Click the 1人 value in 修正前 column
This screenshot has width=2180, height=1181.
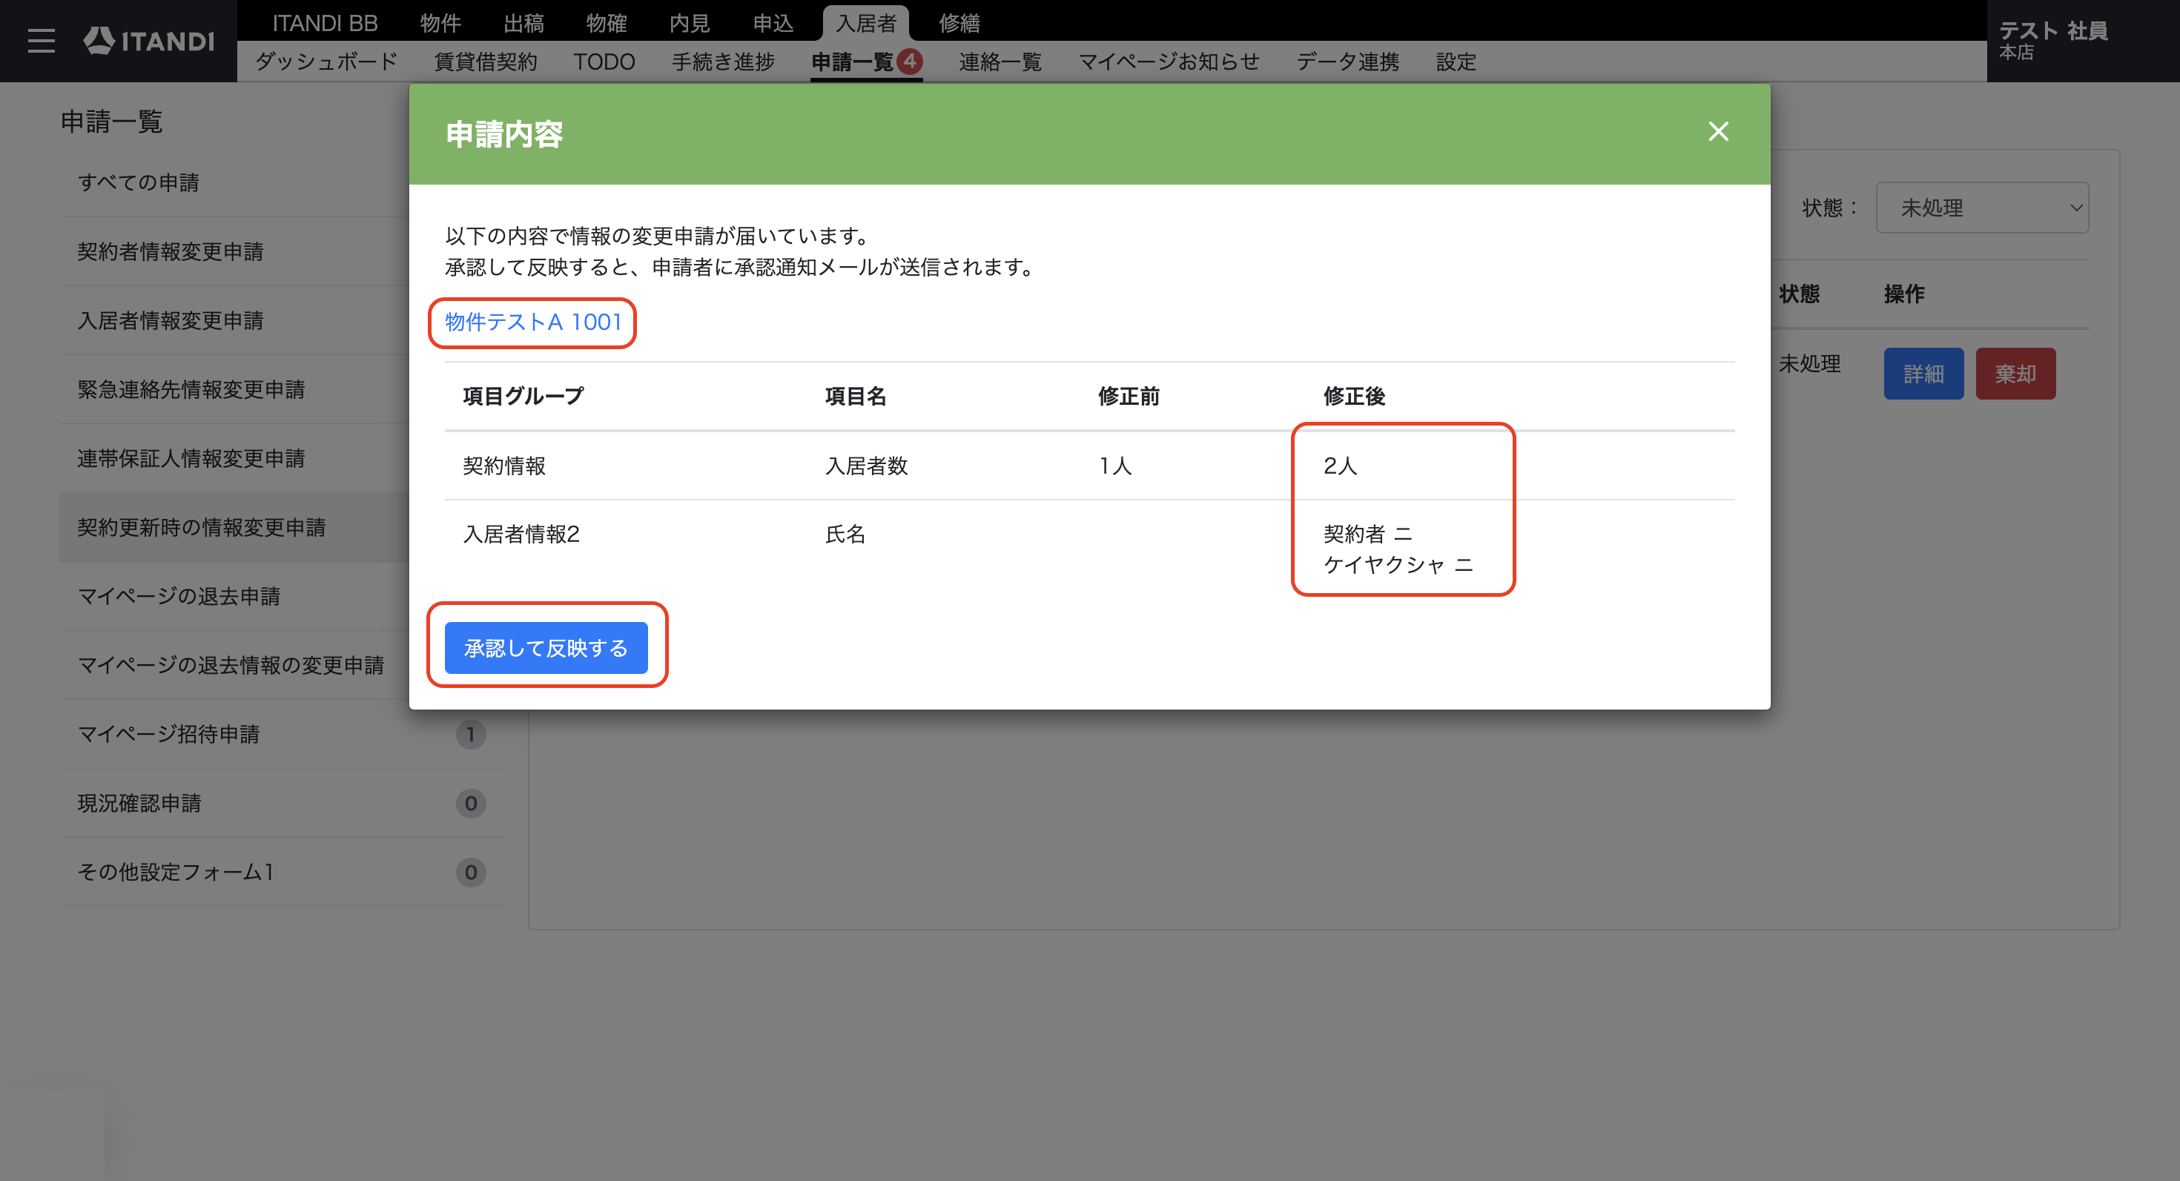pos(1114,466)
